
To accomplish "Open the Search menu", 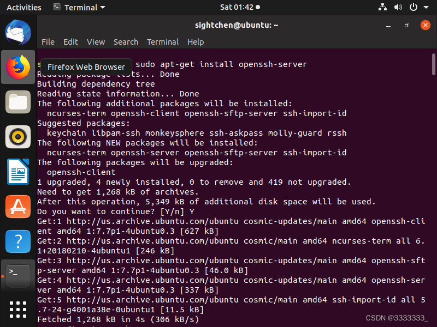I will 126,42.
